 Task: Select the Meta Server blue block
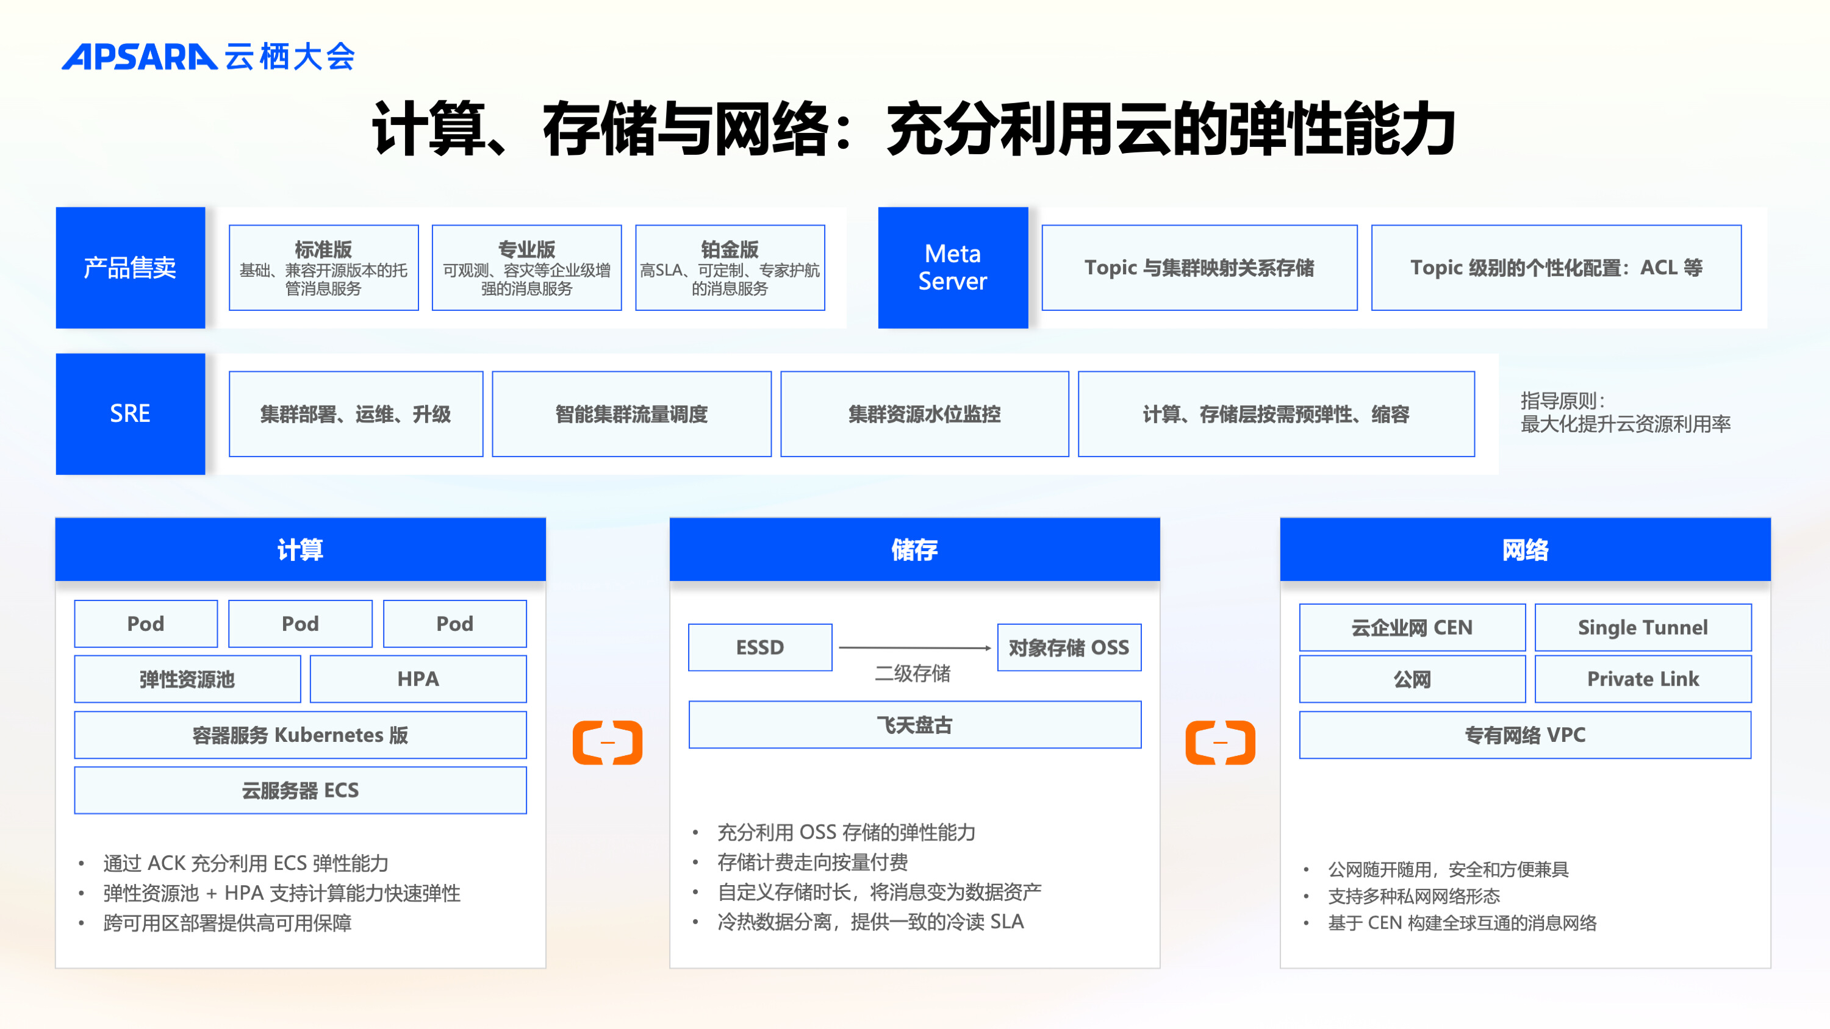[x=953, y=268]
